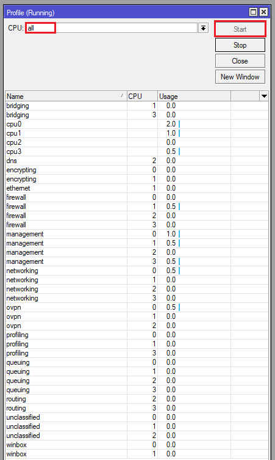275x460 pixels.
Task: Select the ethernet row
Action: point(137,188)
